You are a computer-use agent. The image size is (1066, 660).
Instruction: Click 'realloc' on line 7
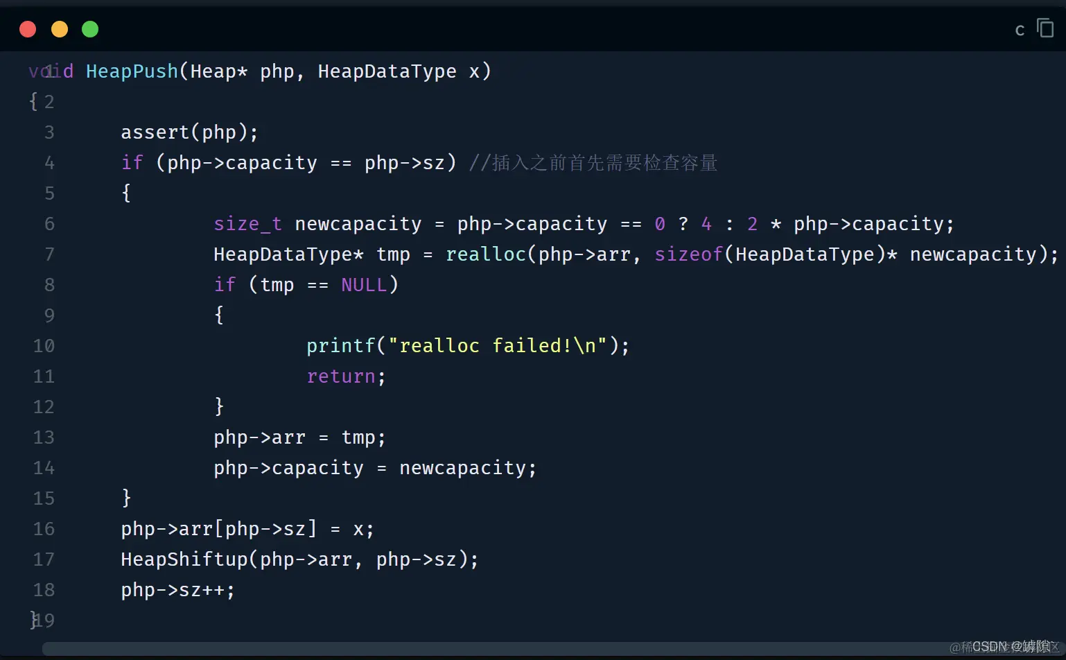point(486,254)
